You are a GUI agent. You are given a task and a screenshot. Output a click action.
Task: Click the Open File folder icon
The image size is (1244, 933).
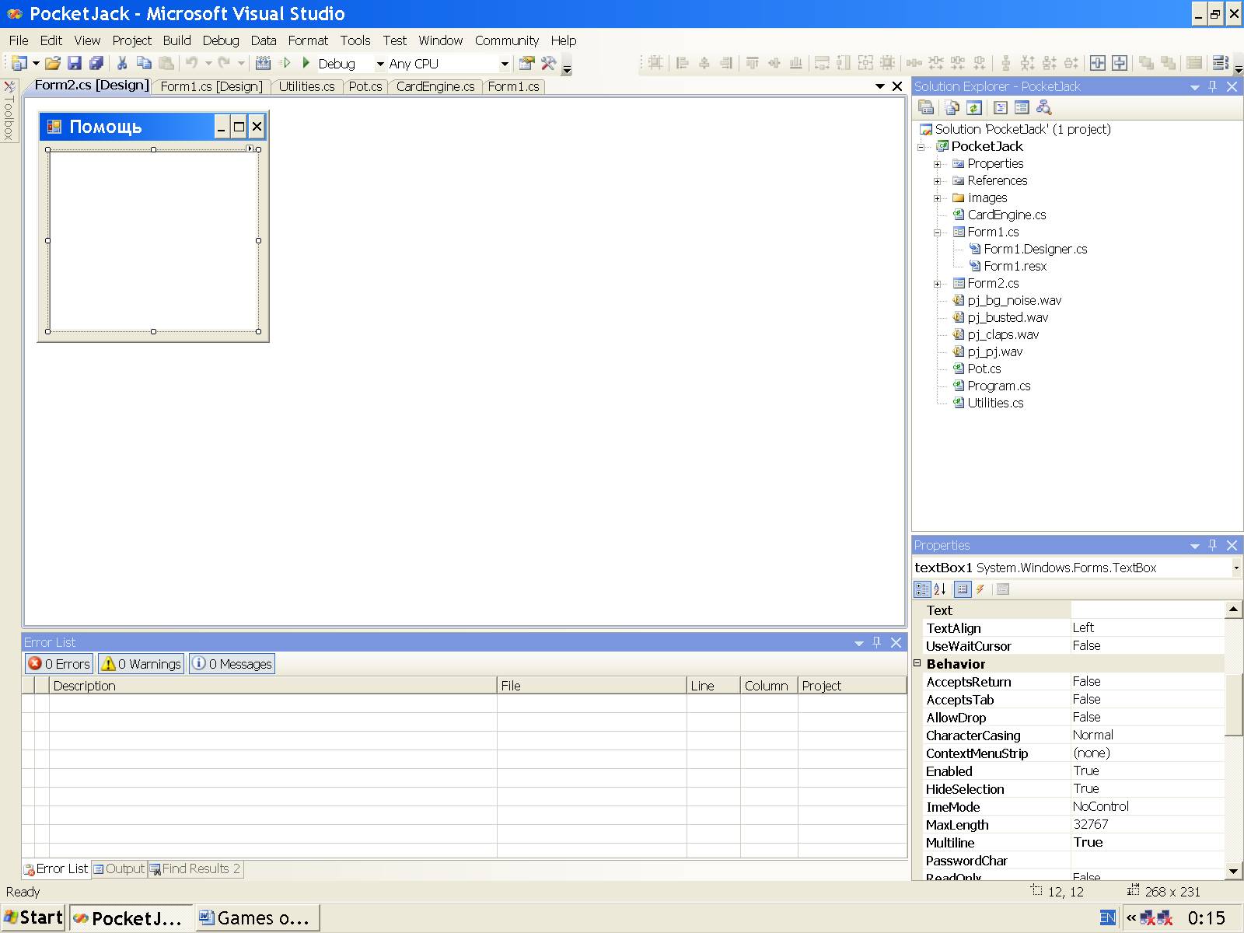(53, 64)
